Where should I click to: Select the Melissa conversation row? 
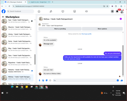(17, 78)
